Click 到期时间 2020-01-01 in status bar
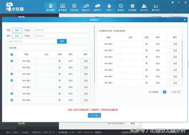The height and width of the screenshot is (135, 189). [43, 132]
